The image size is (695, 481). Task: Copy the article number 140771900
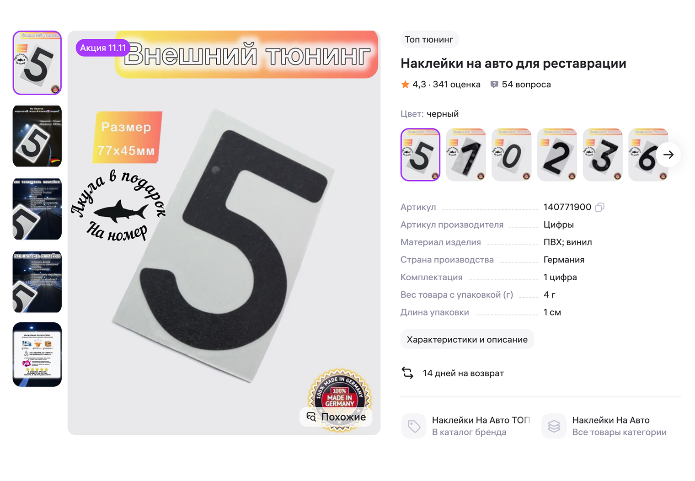(x=599, y=207)
